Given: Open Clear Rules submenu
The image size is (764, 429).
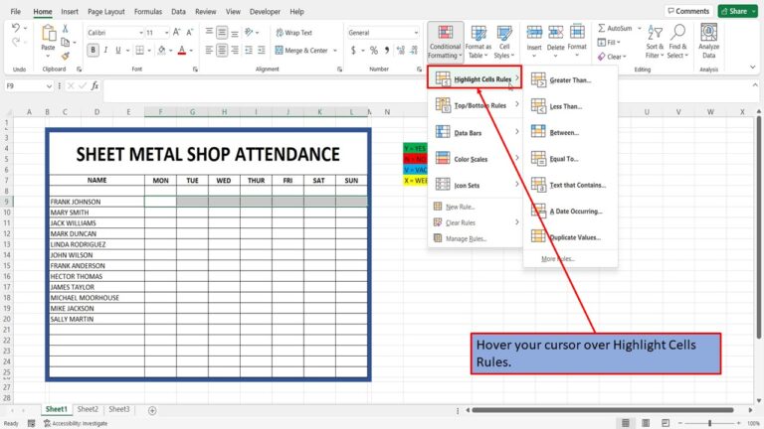Looking at the screenshot, I should pyautogui.click(x=476, y=222).
